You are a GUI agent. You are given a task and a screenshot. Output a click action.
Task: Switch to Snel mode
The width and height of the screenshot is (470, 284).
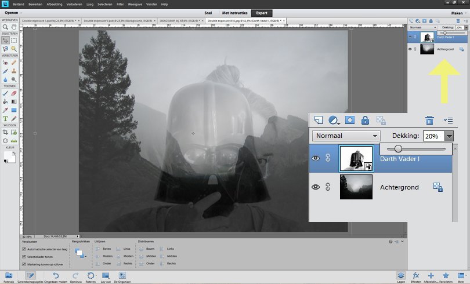(208, 13)
